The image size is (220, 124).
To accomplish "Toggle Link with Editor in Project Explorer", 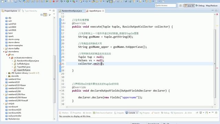I will coord(45,14).
